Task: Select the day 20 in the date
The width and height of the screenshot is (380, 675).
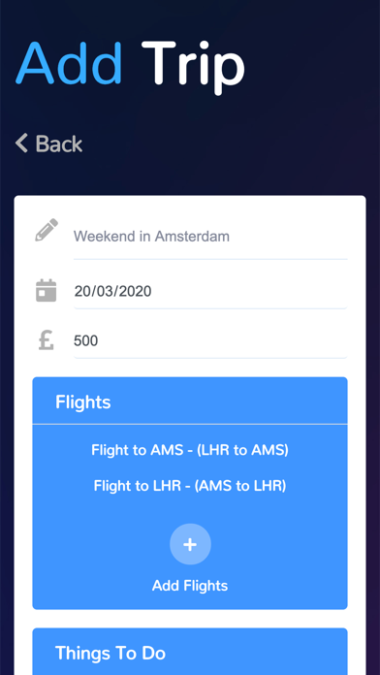Action: pyautogui.click(x=82, y=292)
